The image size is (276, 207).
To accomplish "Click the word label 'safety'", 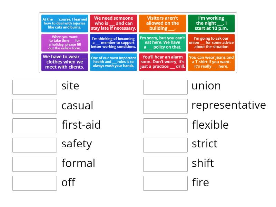I will 77,144.
